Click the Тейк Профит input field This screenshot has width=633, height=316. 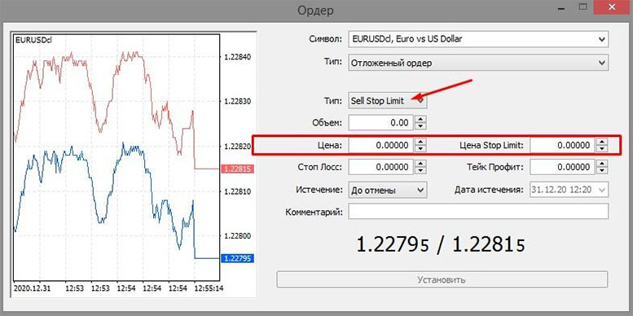coord(563,167)
